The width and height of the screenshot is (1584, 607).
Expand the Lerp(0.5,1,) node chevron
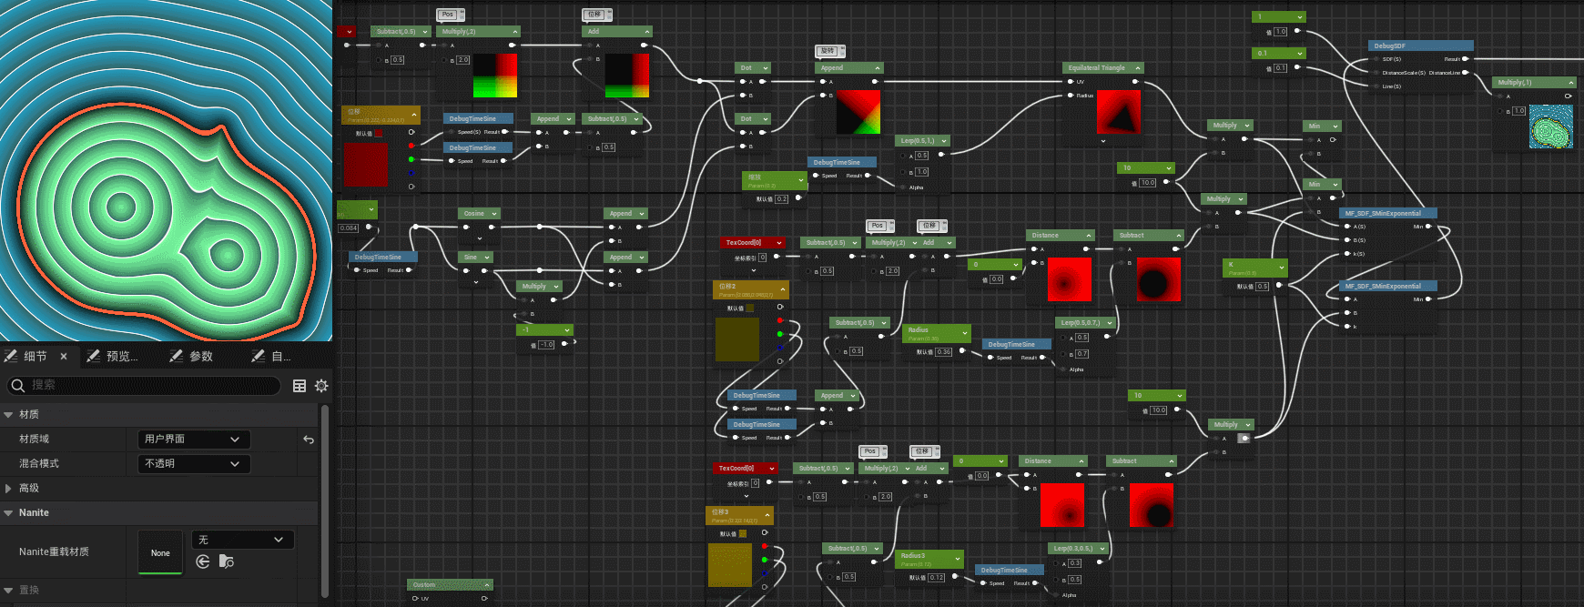pyautogui.click(x=944, y=140)
